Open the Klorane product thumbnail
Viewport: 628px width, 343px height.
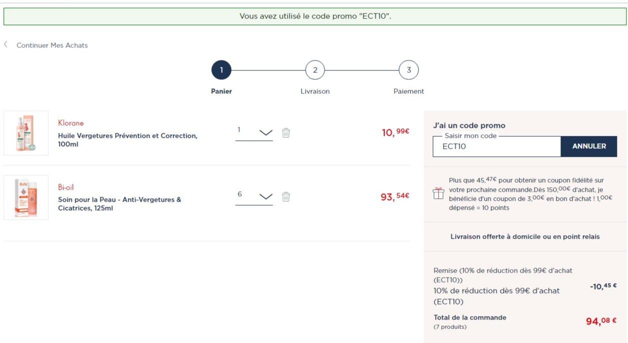26,133
